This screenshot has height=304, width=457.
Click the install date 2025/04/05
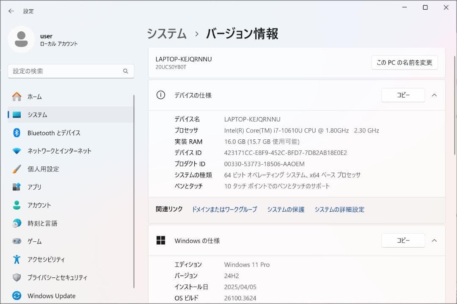[240, 287]
